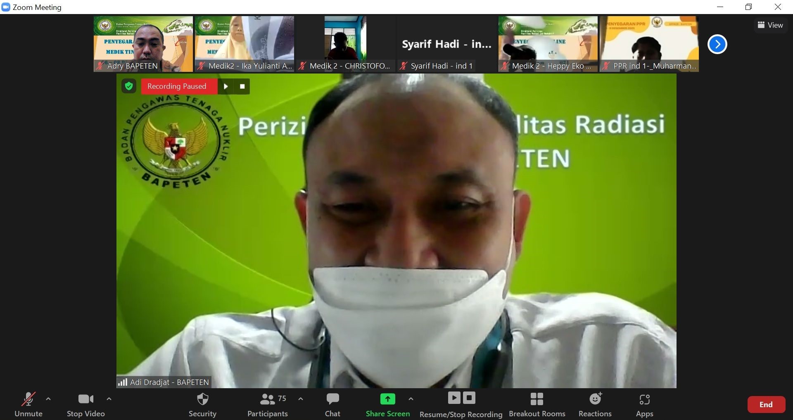Open Breakout Rooms

(x=537, y=405)
